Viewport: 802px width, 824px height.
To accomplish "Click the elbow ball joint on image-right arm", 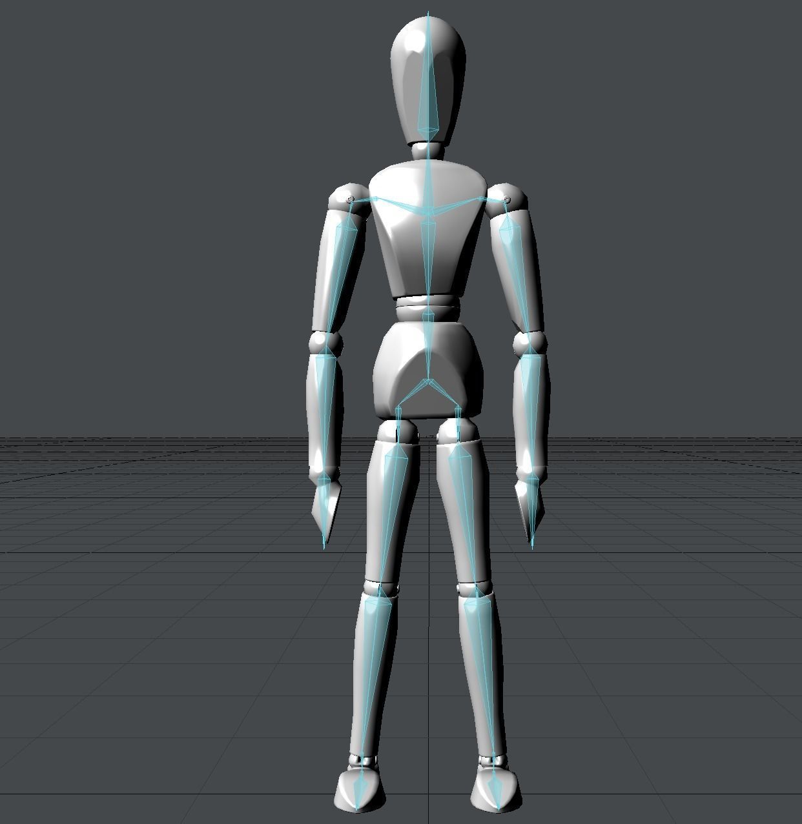I will tap(530, 343).
